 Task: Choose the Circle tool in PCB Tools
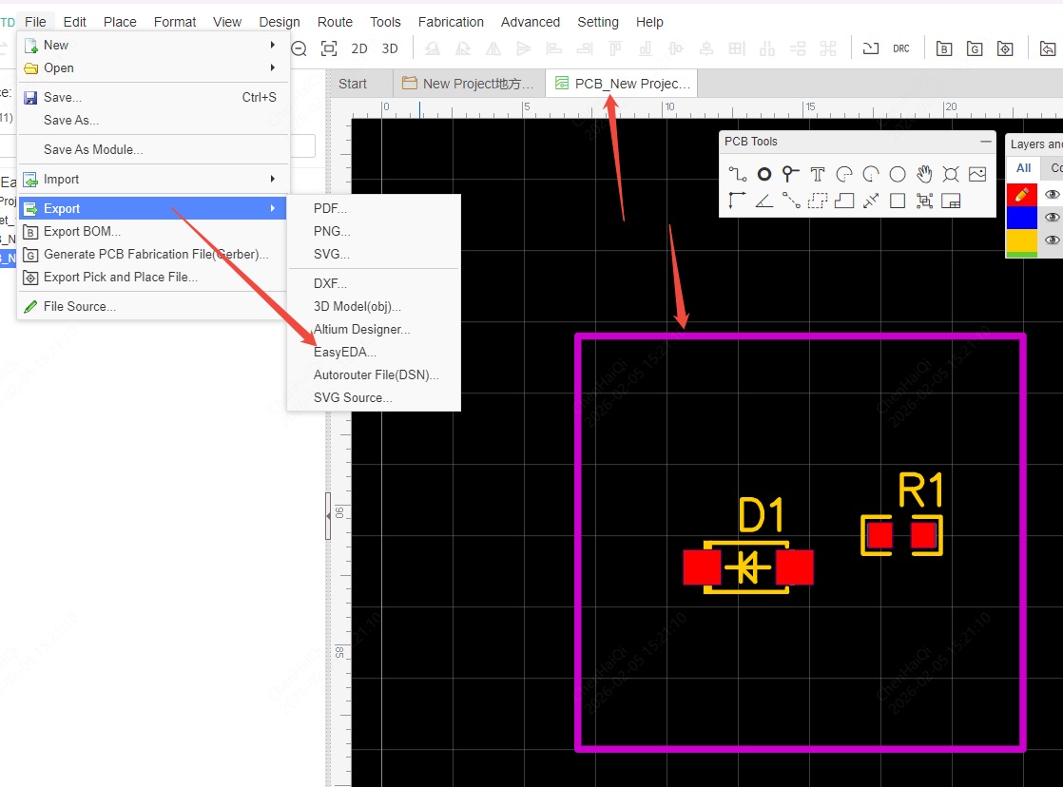pyautogui.click(x=898, y=174)
